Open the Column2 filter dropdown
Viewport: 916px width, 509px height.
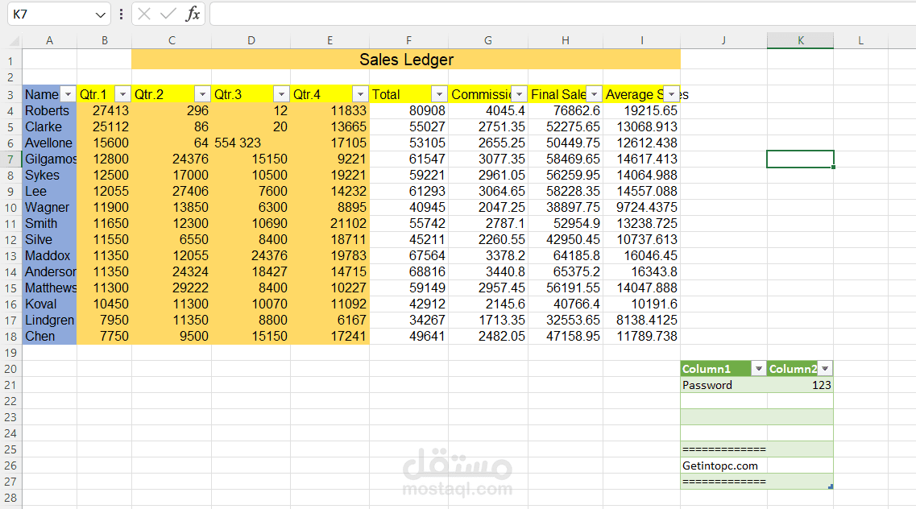tap(824, 368)
